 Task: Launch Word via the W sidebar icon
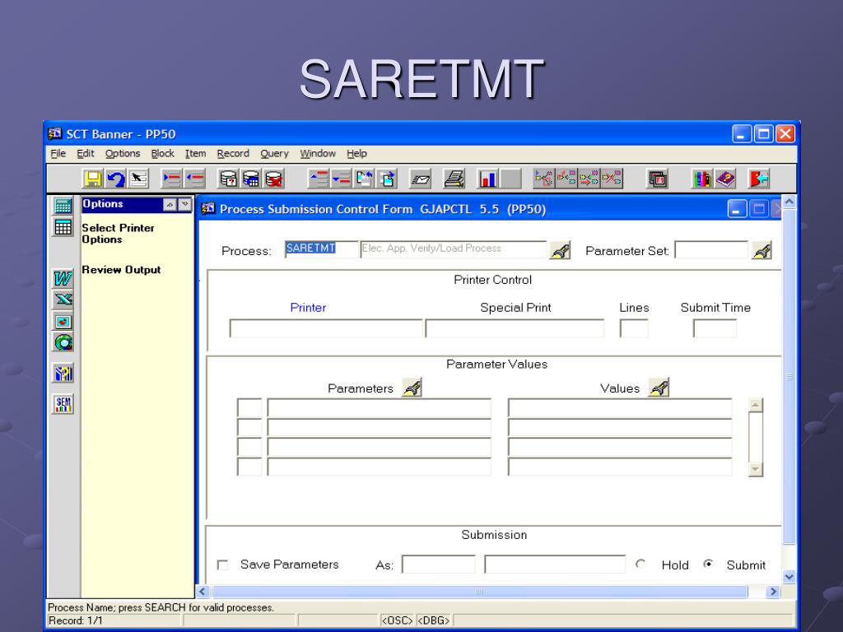pos(63,278)
